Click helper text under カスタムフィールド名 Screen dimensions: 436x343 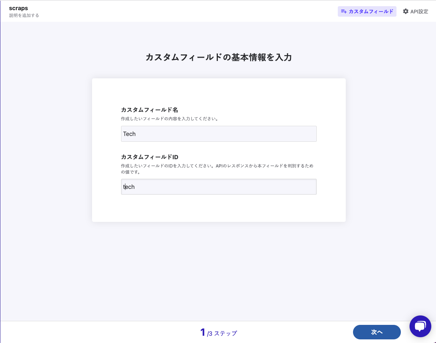pos(169,119)
